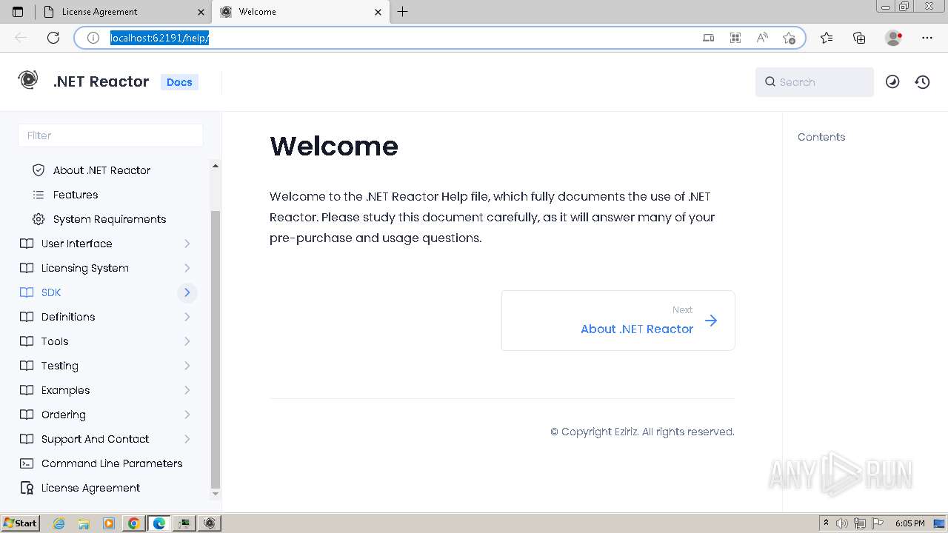Open the System Requirements page
Screen dimensions: 948x533
tap(110, 219)
